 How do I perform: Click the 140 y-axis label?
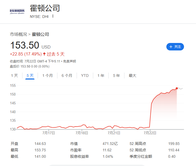tap(13, 112)
